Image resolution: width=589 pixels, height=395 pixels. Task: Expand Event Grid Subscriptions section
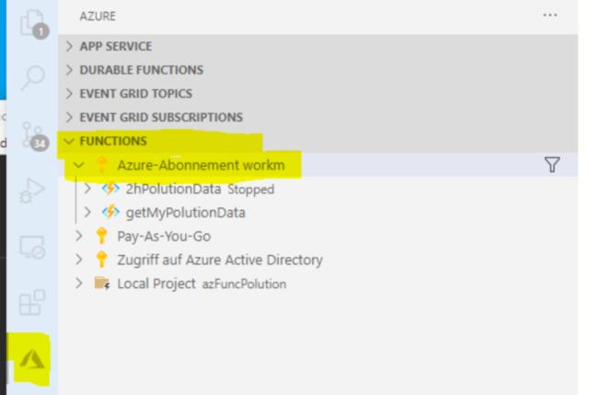click(x=318, y=117)
